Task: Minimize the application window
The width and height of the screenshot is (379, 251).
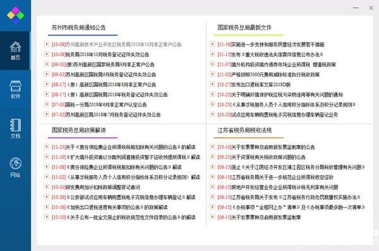Action: tap(356, 8)
